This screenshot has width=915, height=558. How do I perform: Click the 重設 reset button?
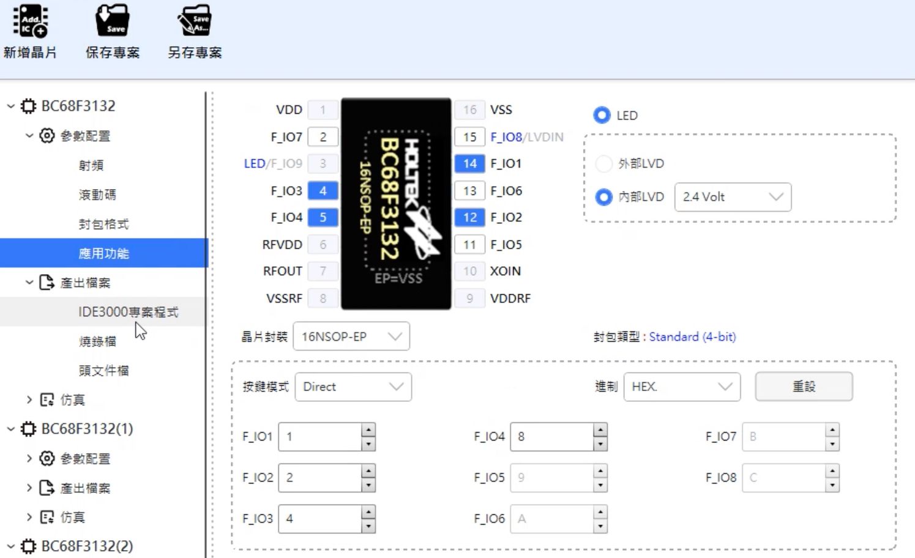pos(804,387)
